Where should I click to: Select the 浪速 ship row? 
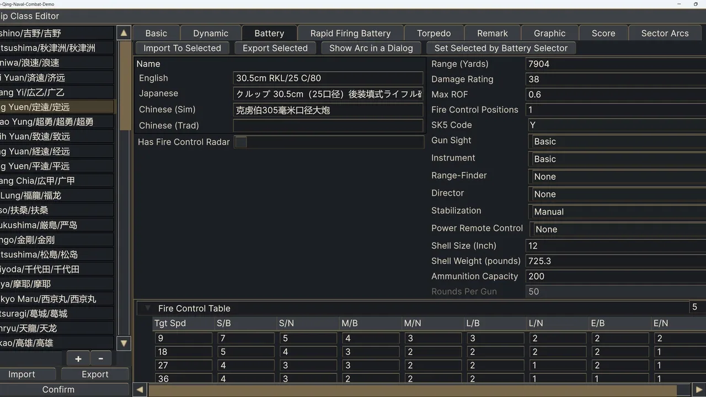coord(57,63)
